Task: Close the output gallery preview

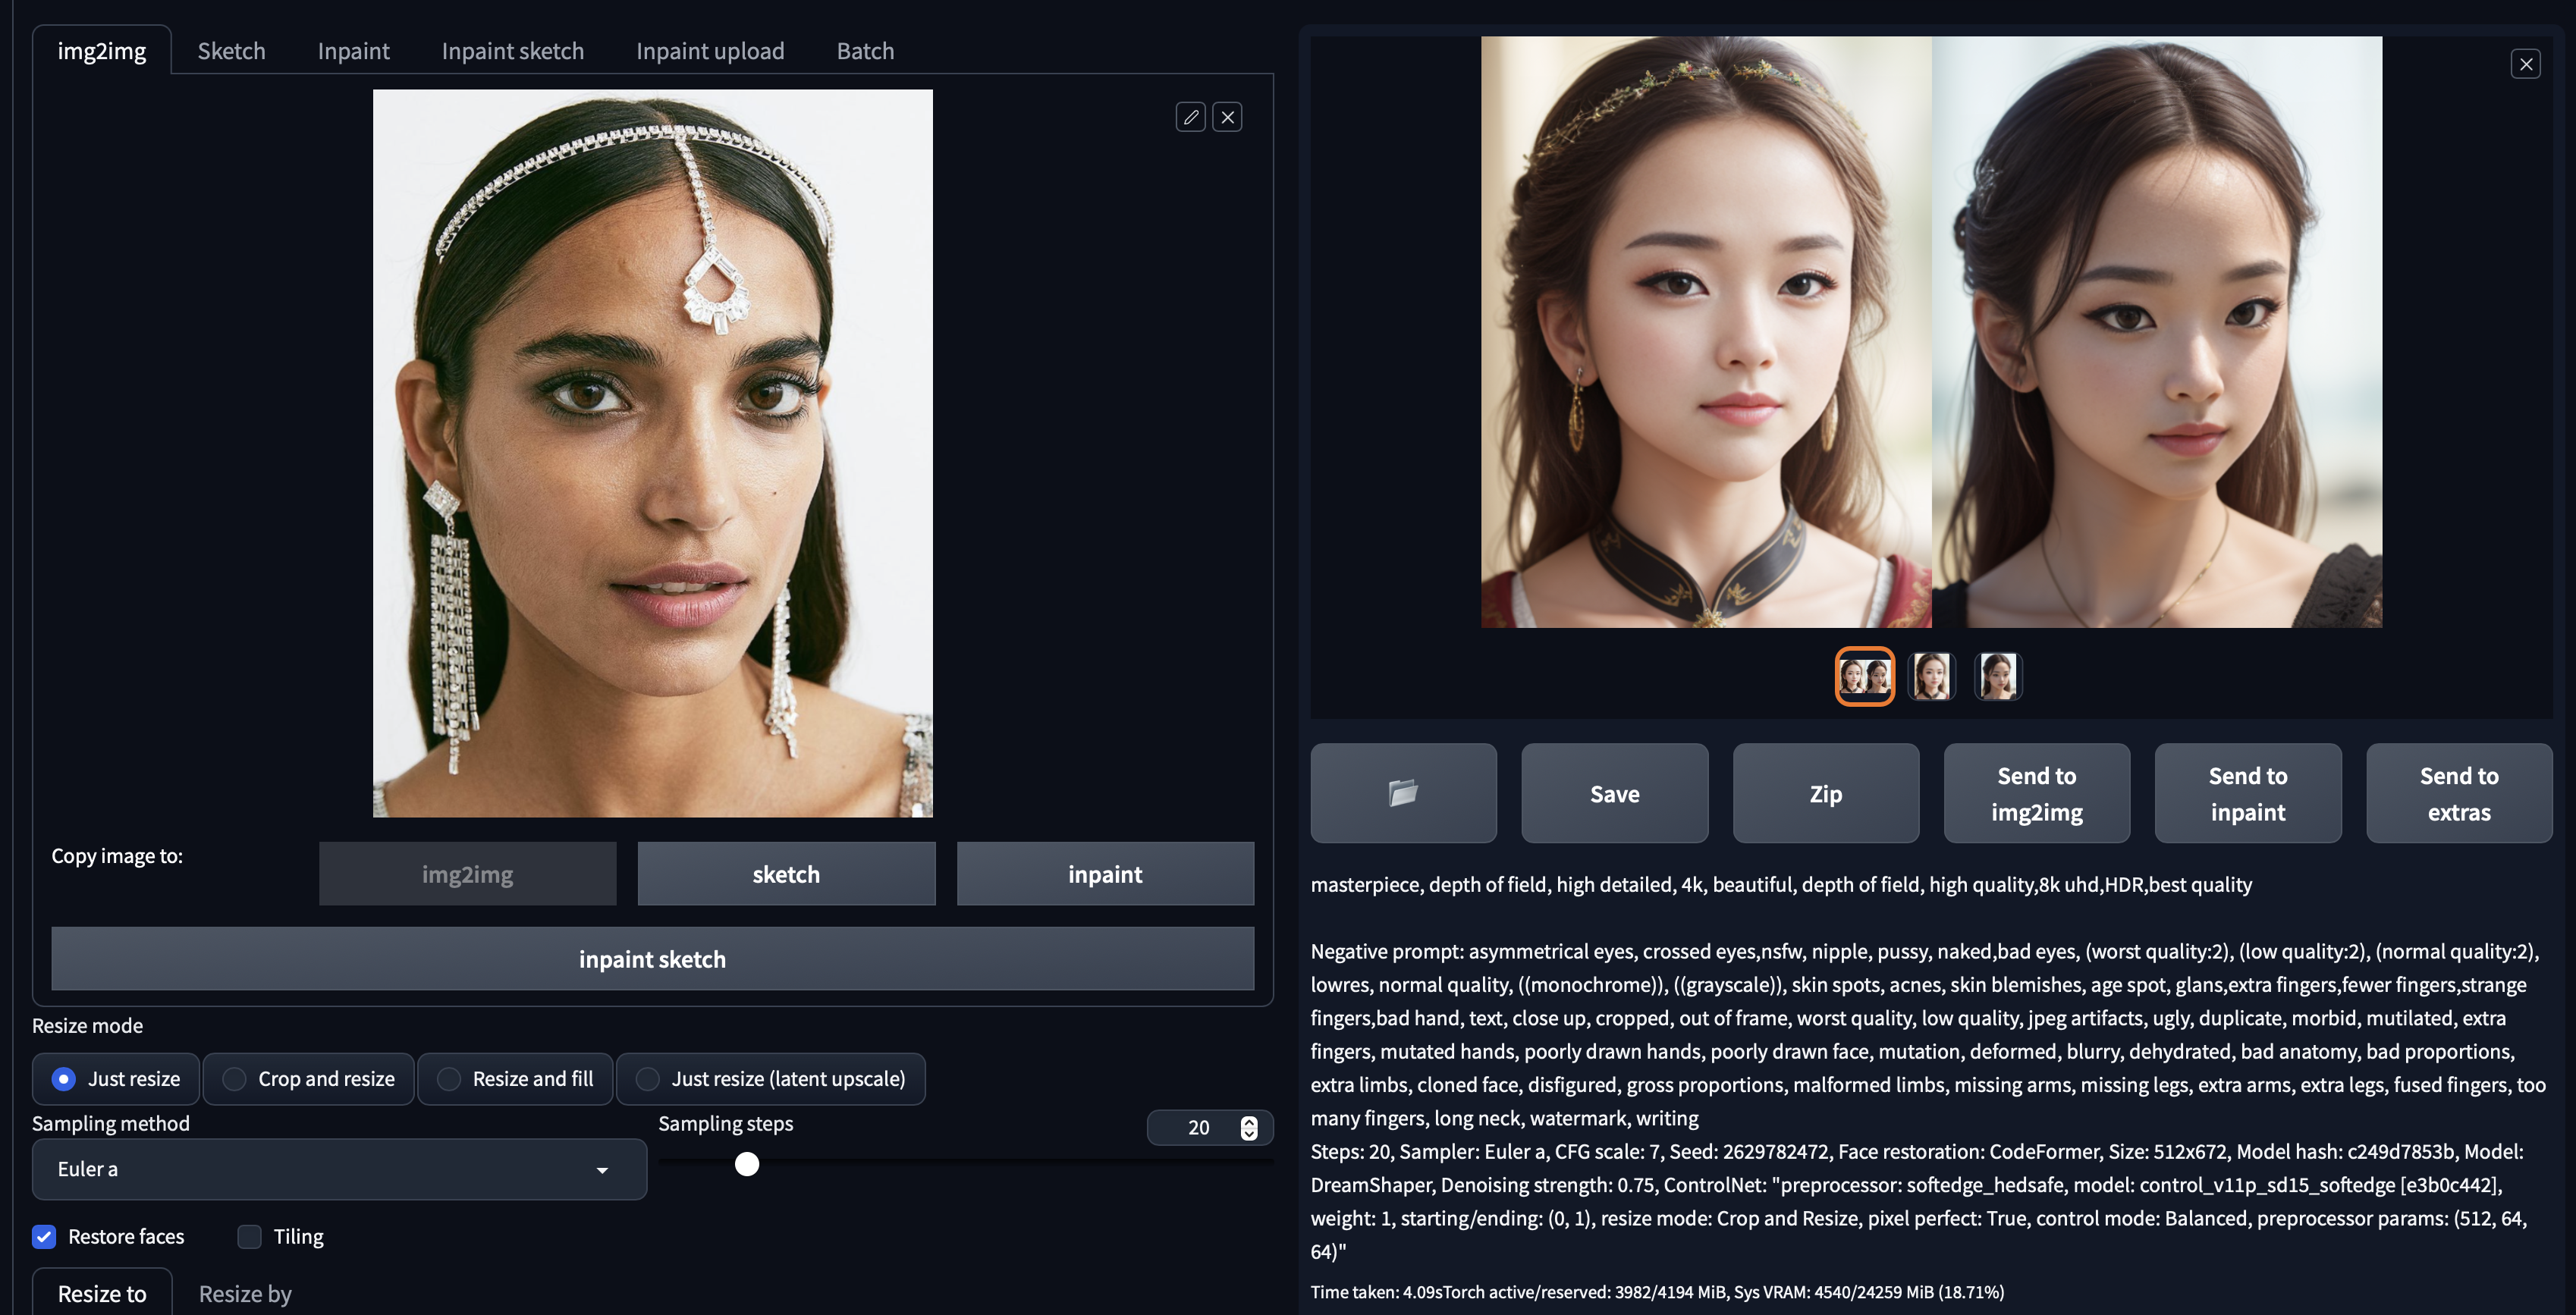Action: [2526, 64]
